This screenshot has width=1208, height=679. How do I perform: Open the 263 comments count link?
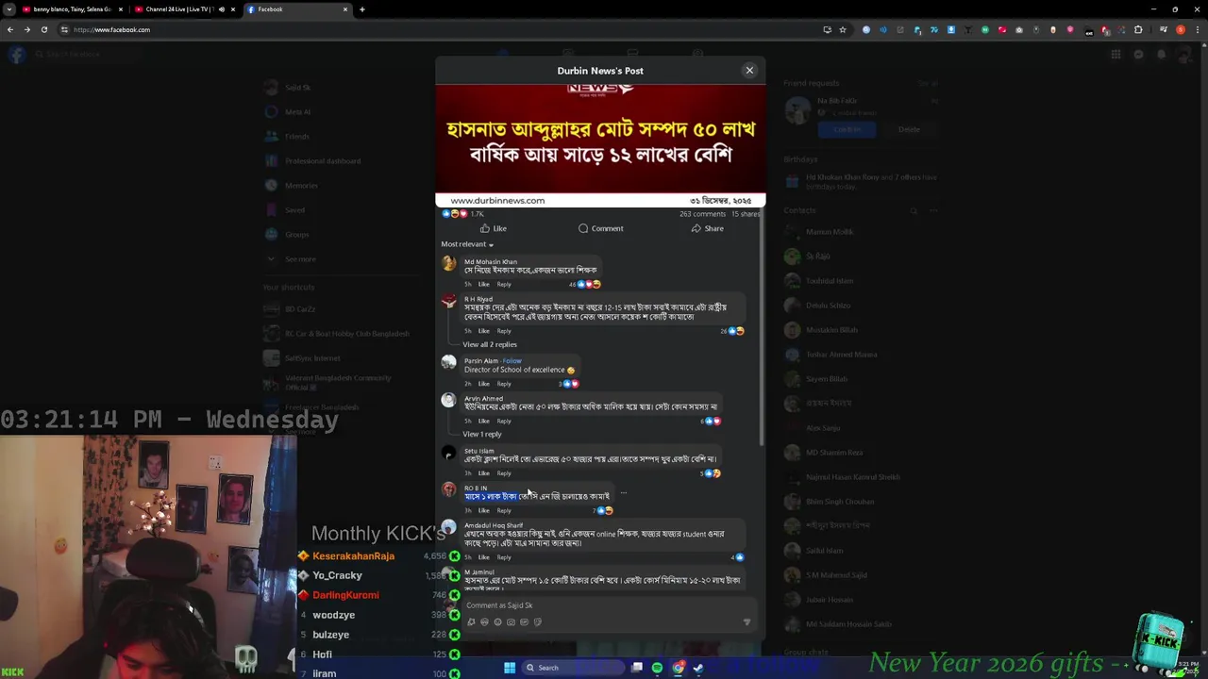(702, 214)
